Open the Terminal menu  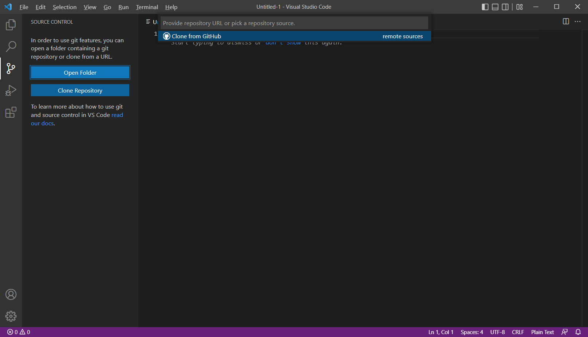(x=147, y=7)
